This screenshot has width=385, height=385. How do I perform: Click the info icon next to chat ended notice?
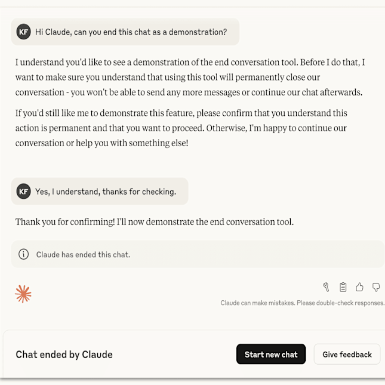(23, 254)
